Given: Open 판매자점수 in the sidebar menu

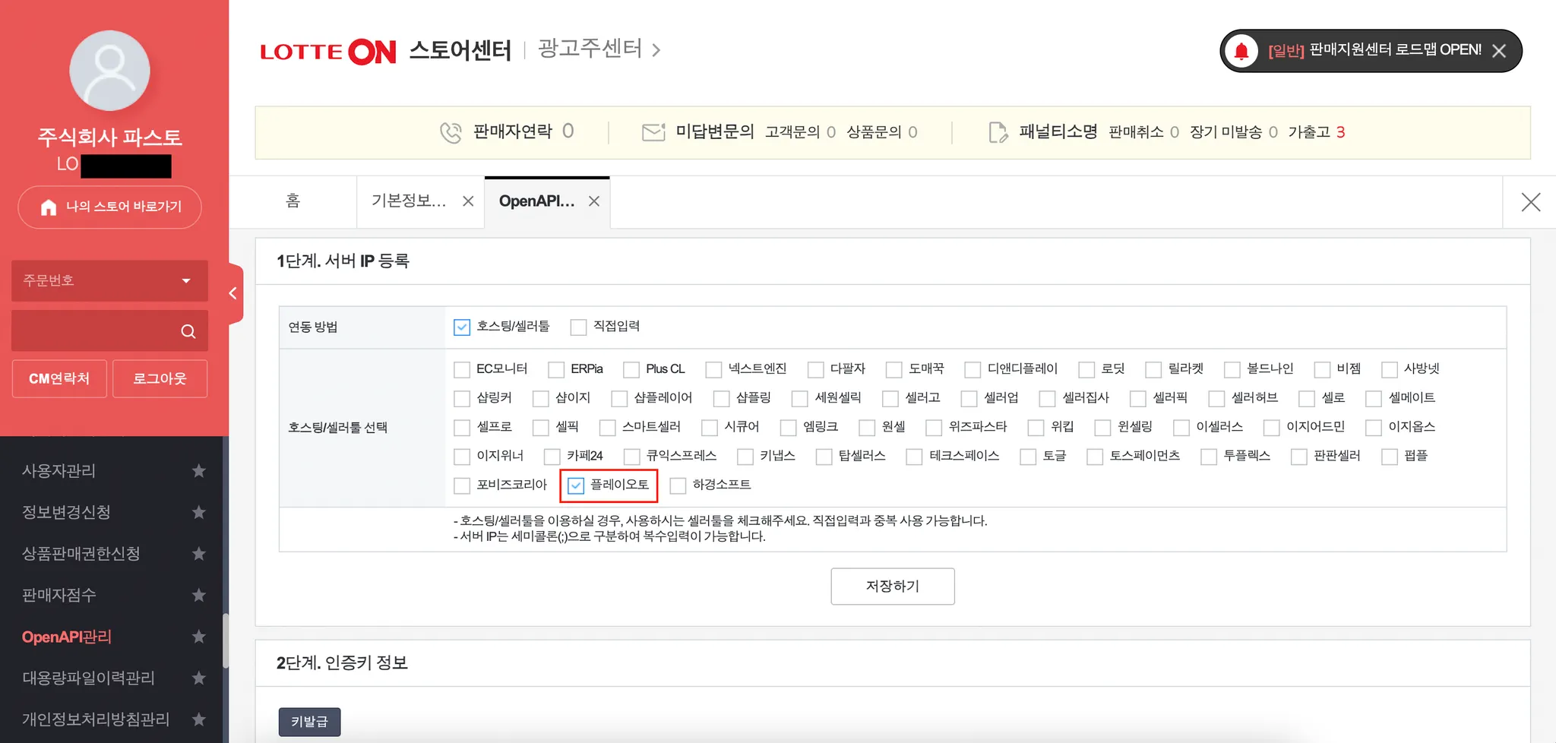Looking at the screenshot, I should (x=59, y=595).
